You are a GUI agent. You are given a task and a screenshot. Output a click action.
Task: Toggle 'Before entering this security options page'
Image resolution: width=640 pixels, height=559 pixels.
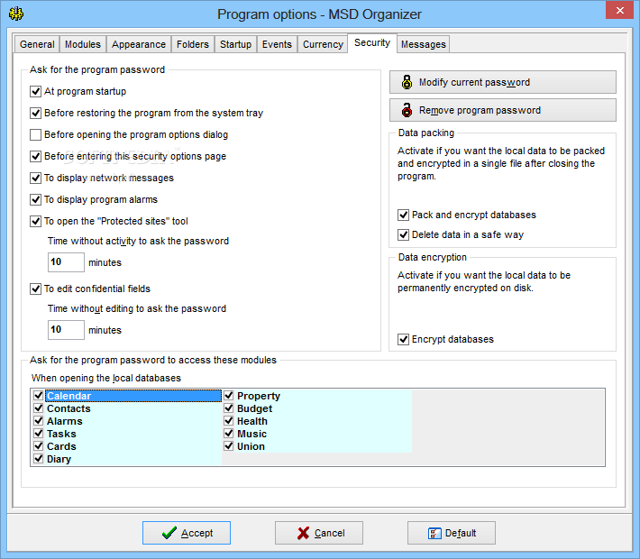coord(35,156)
